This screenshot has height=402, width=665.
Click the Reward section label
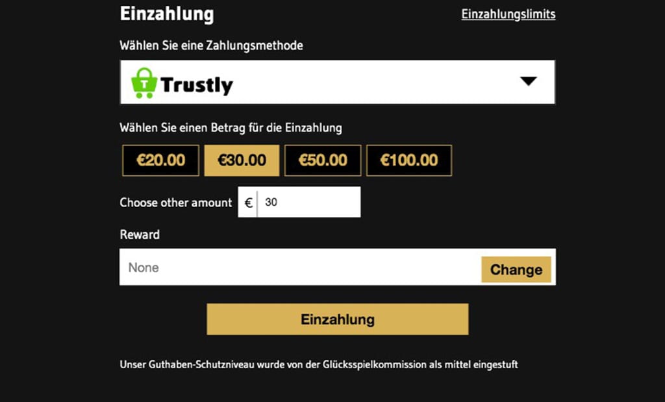(139, 234)
